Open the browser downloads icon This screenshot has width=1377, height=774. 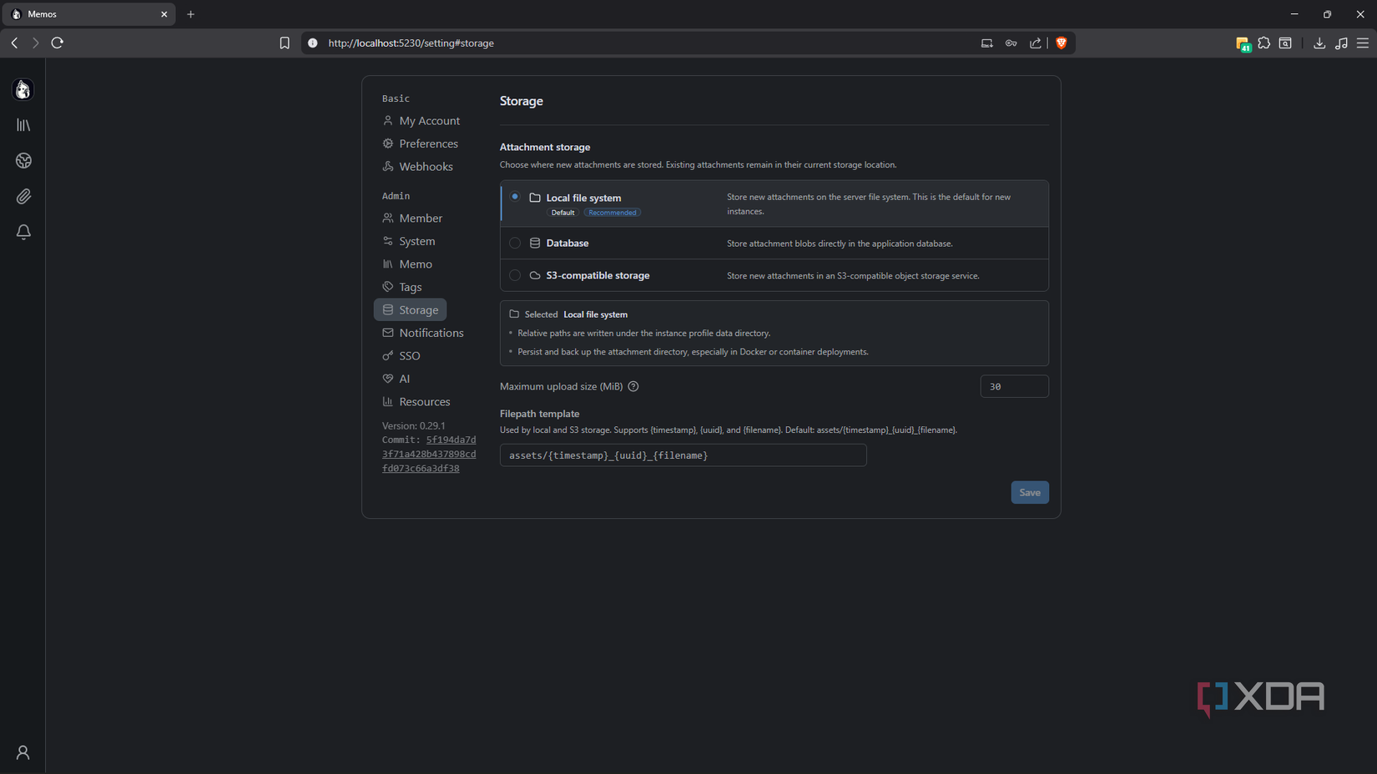(x=1319, y=43)
